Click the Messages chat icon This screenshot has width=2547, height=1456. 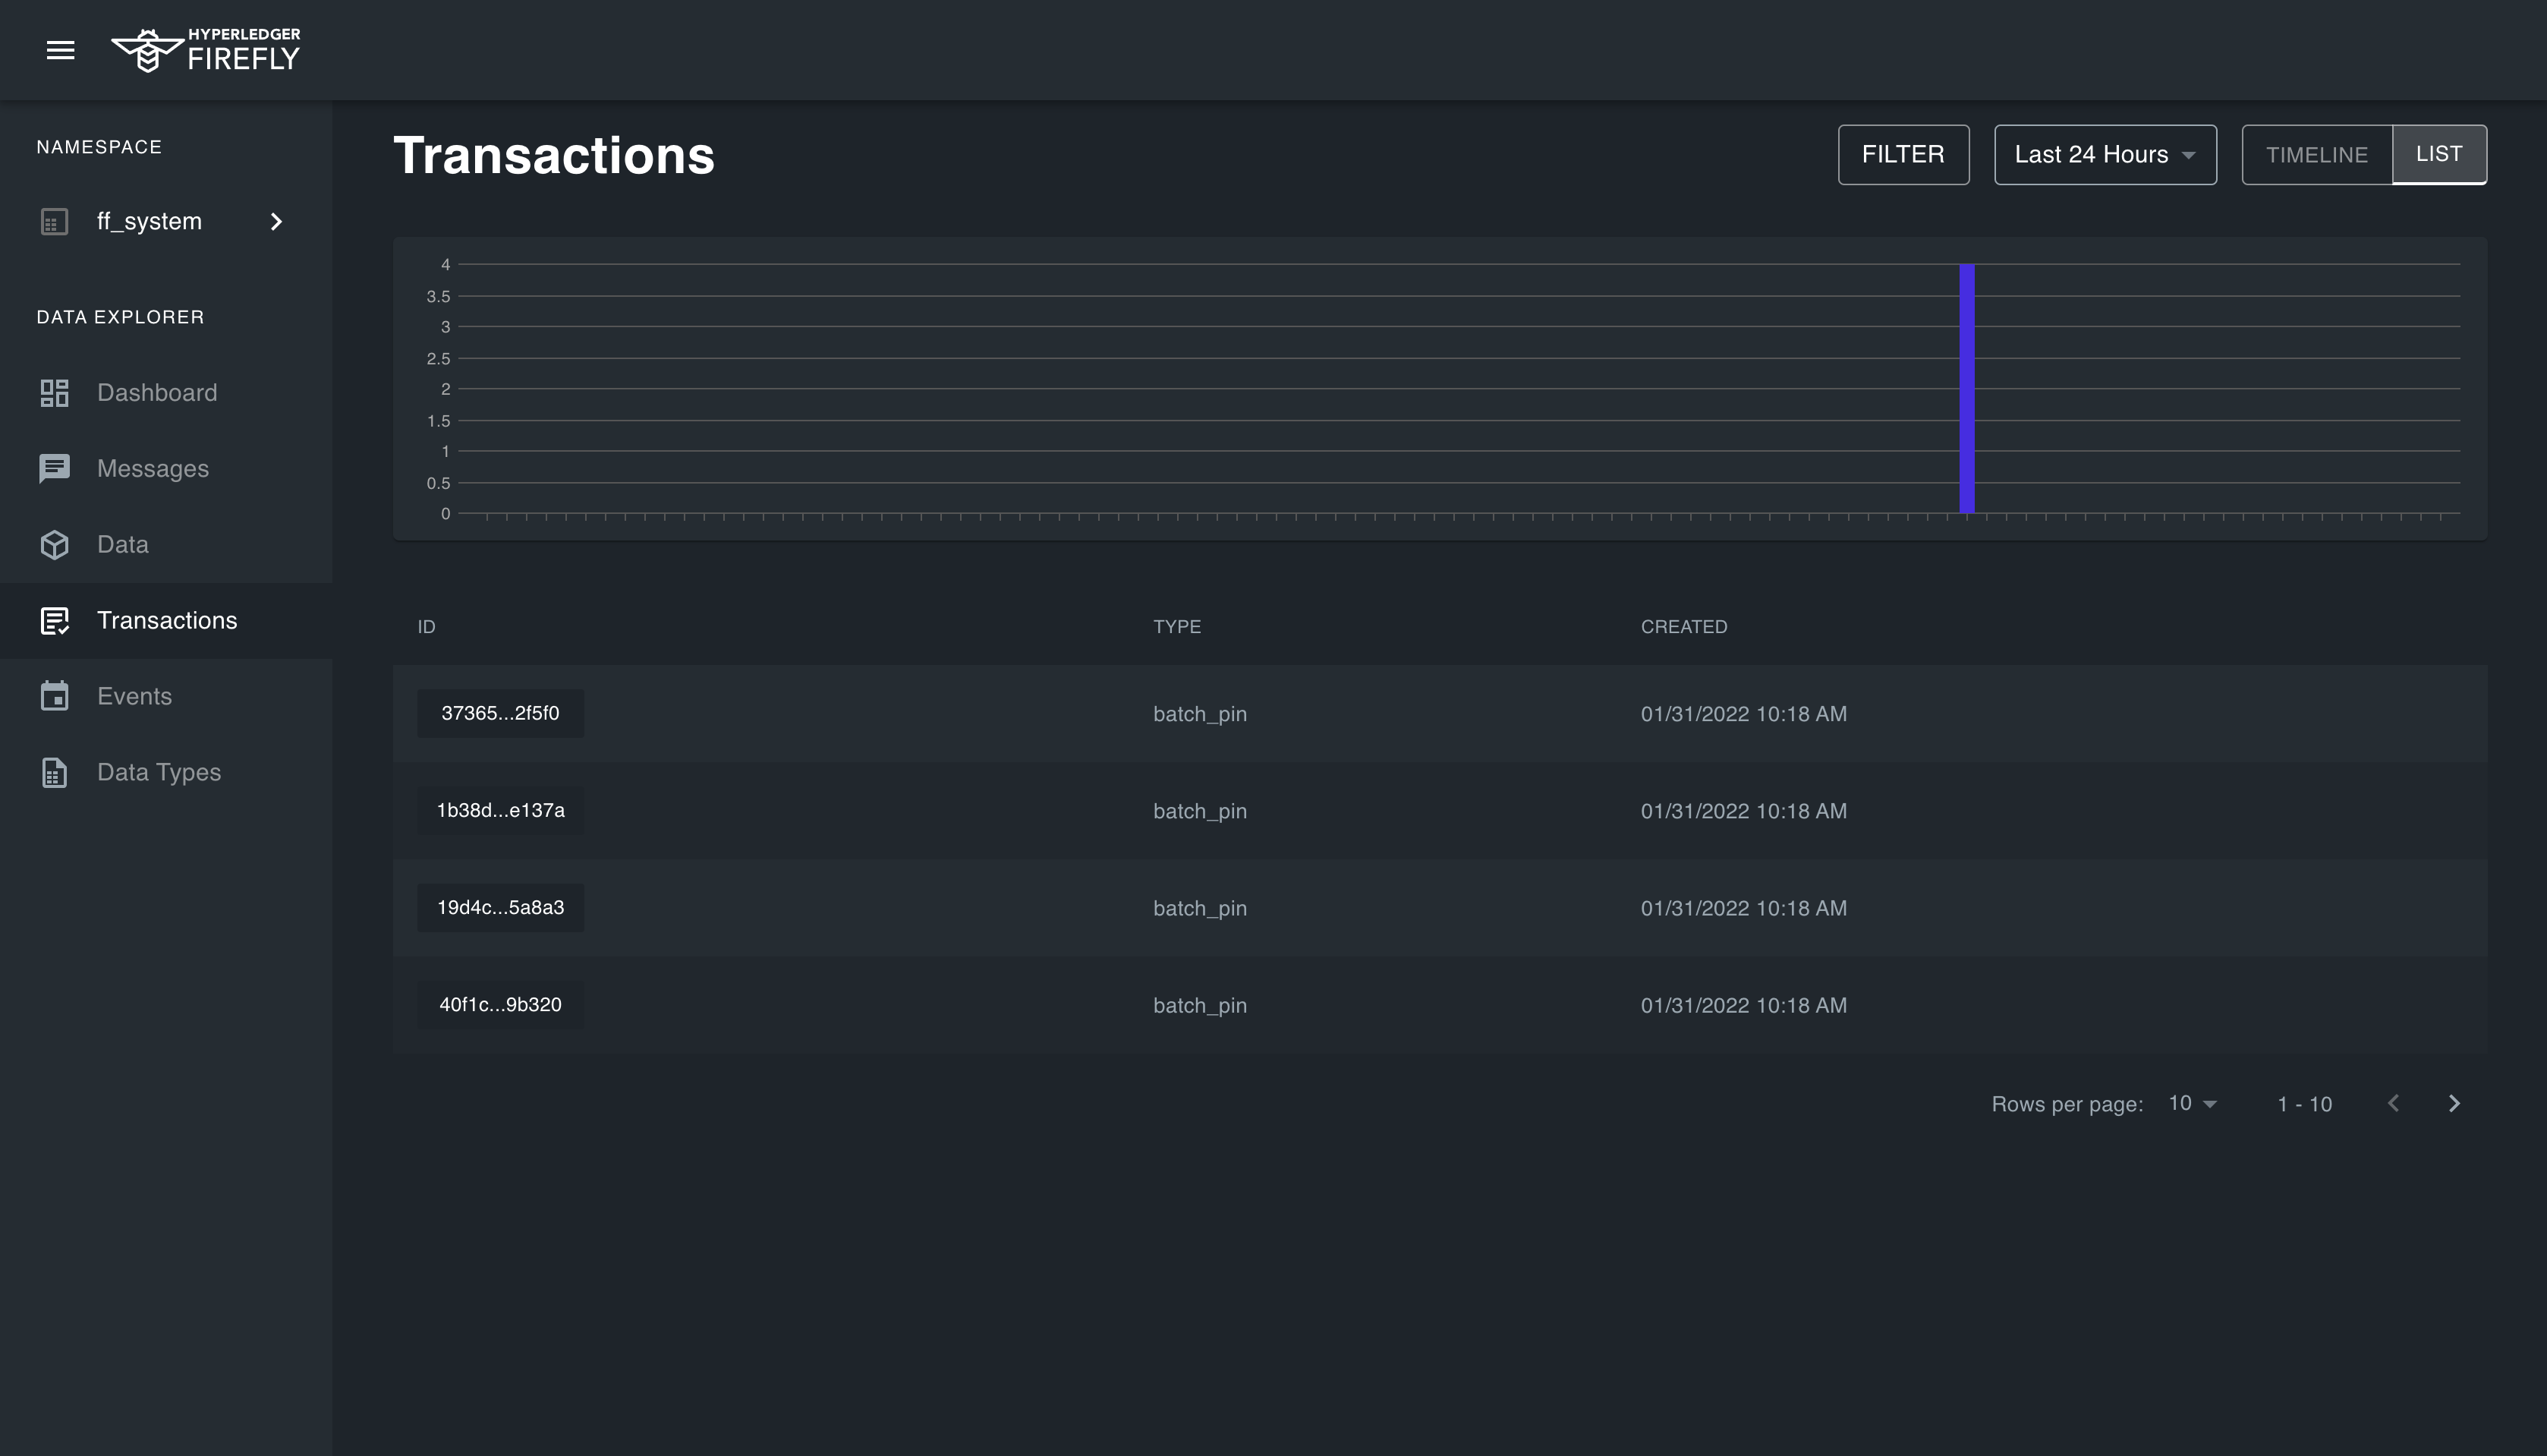tap(54, 468)
